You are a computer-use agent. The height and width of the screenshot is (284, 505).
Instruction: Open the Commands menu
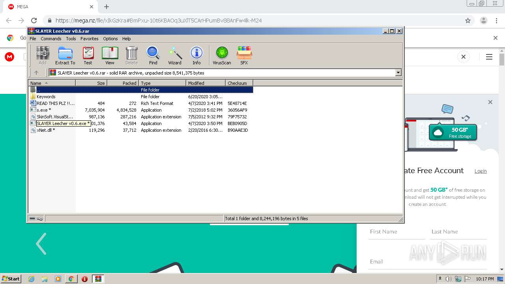click(x=51, y=39)
